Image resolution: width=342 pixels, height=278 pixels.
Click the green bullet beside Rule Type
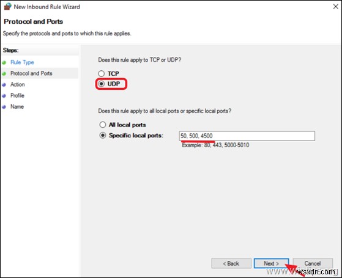point(4,63)
